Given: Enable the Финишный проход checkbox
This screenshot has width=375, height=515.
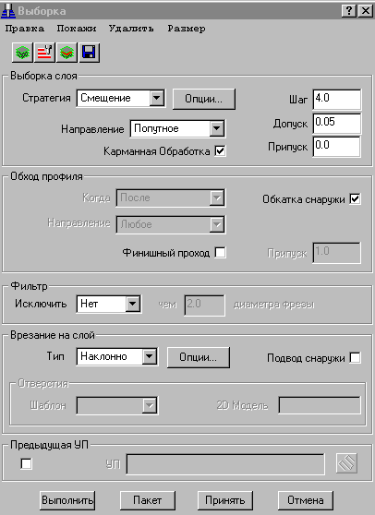Looking at the screenshot, I should click(220, 253).
